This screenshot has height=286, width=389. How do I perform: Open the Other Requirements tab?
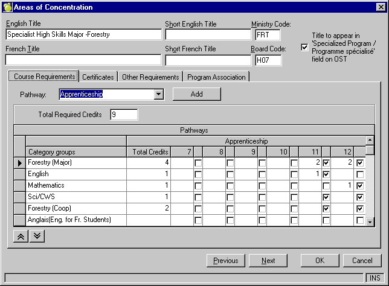[x=150, y=77]
